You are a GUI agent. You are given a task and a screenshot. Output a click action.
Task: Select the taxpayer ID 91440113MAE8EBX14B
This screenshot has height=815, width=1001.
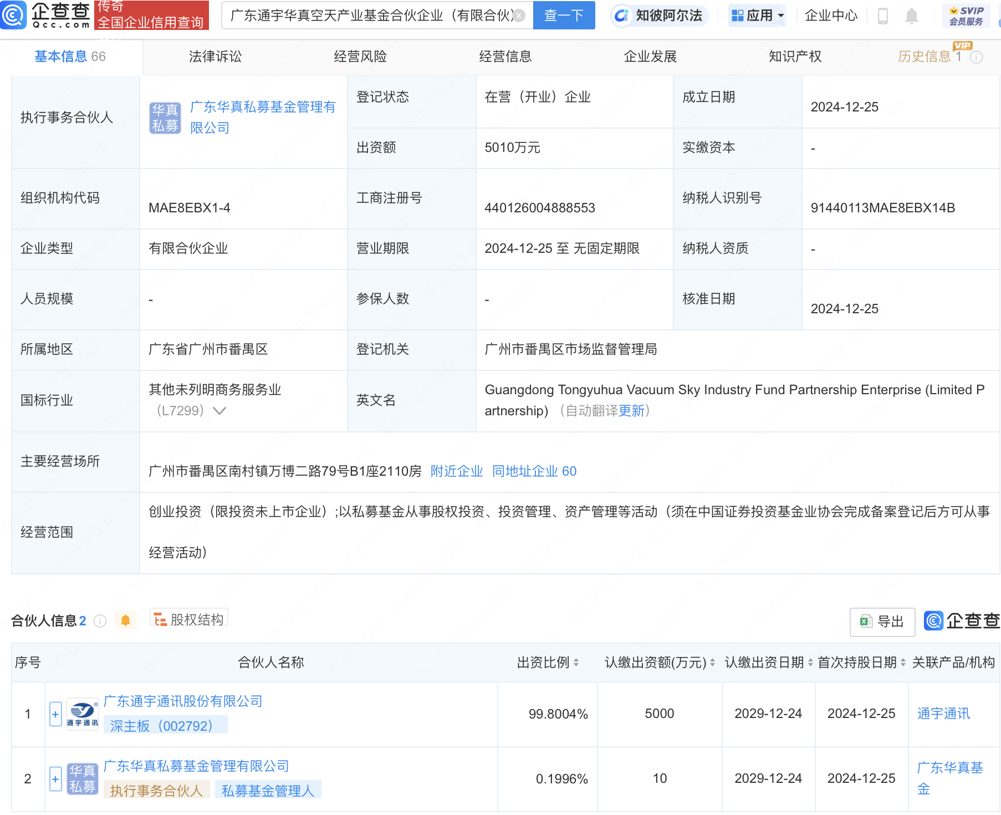tap(883, 208)
